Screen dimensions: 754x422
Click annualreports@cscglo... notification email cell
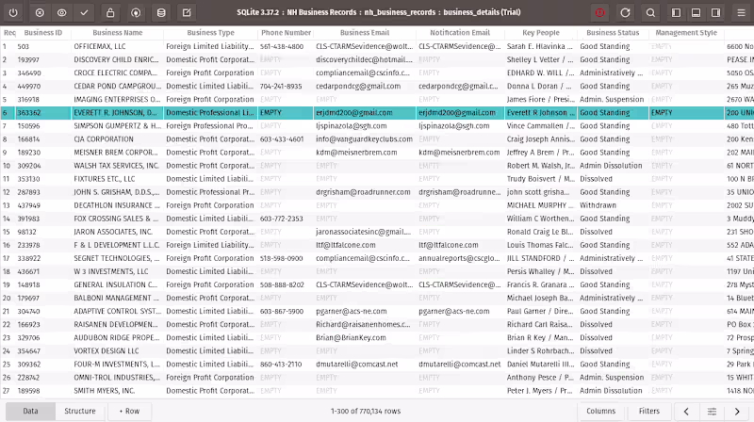(x=460, y=258)
